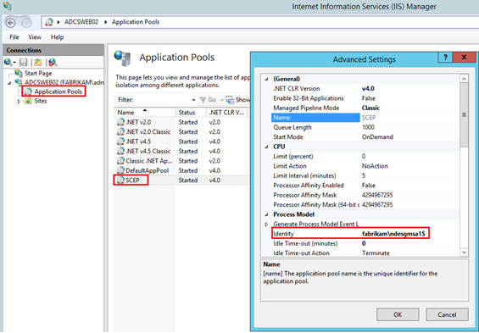479x333 pixels.
Task: Click the delete connection icon in Connections toolbar
Action: [53, 62]
